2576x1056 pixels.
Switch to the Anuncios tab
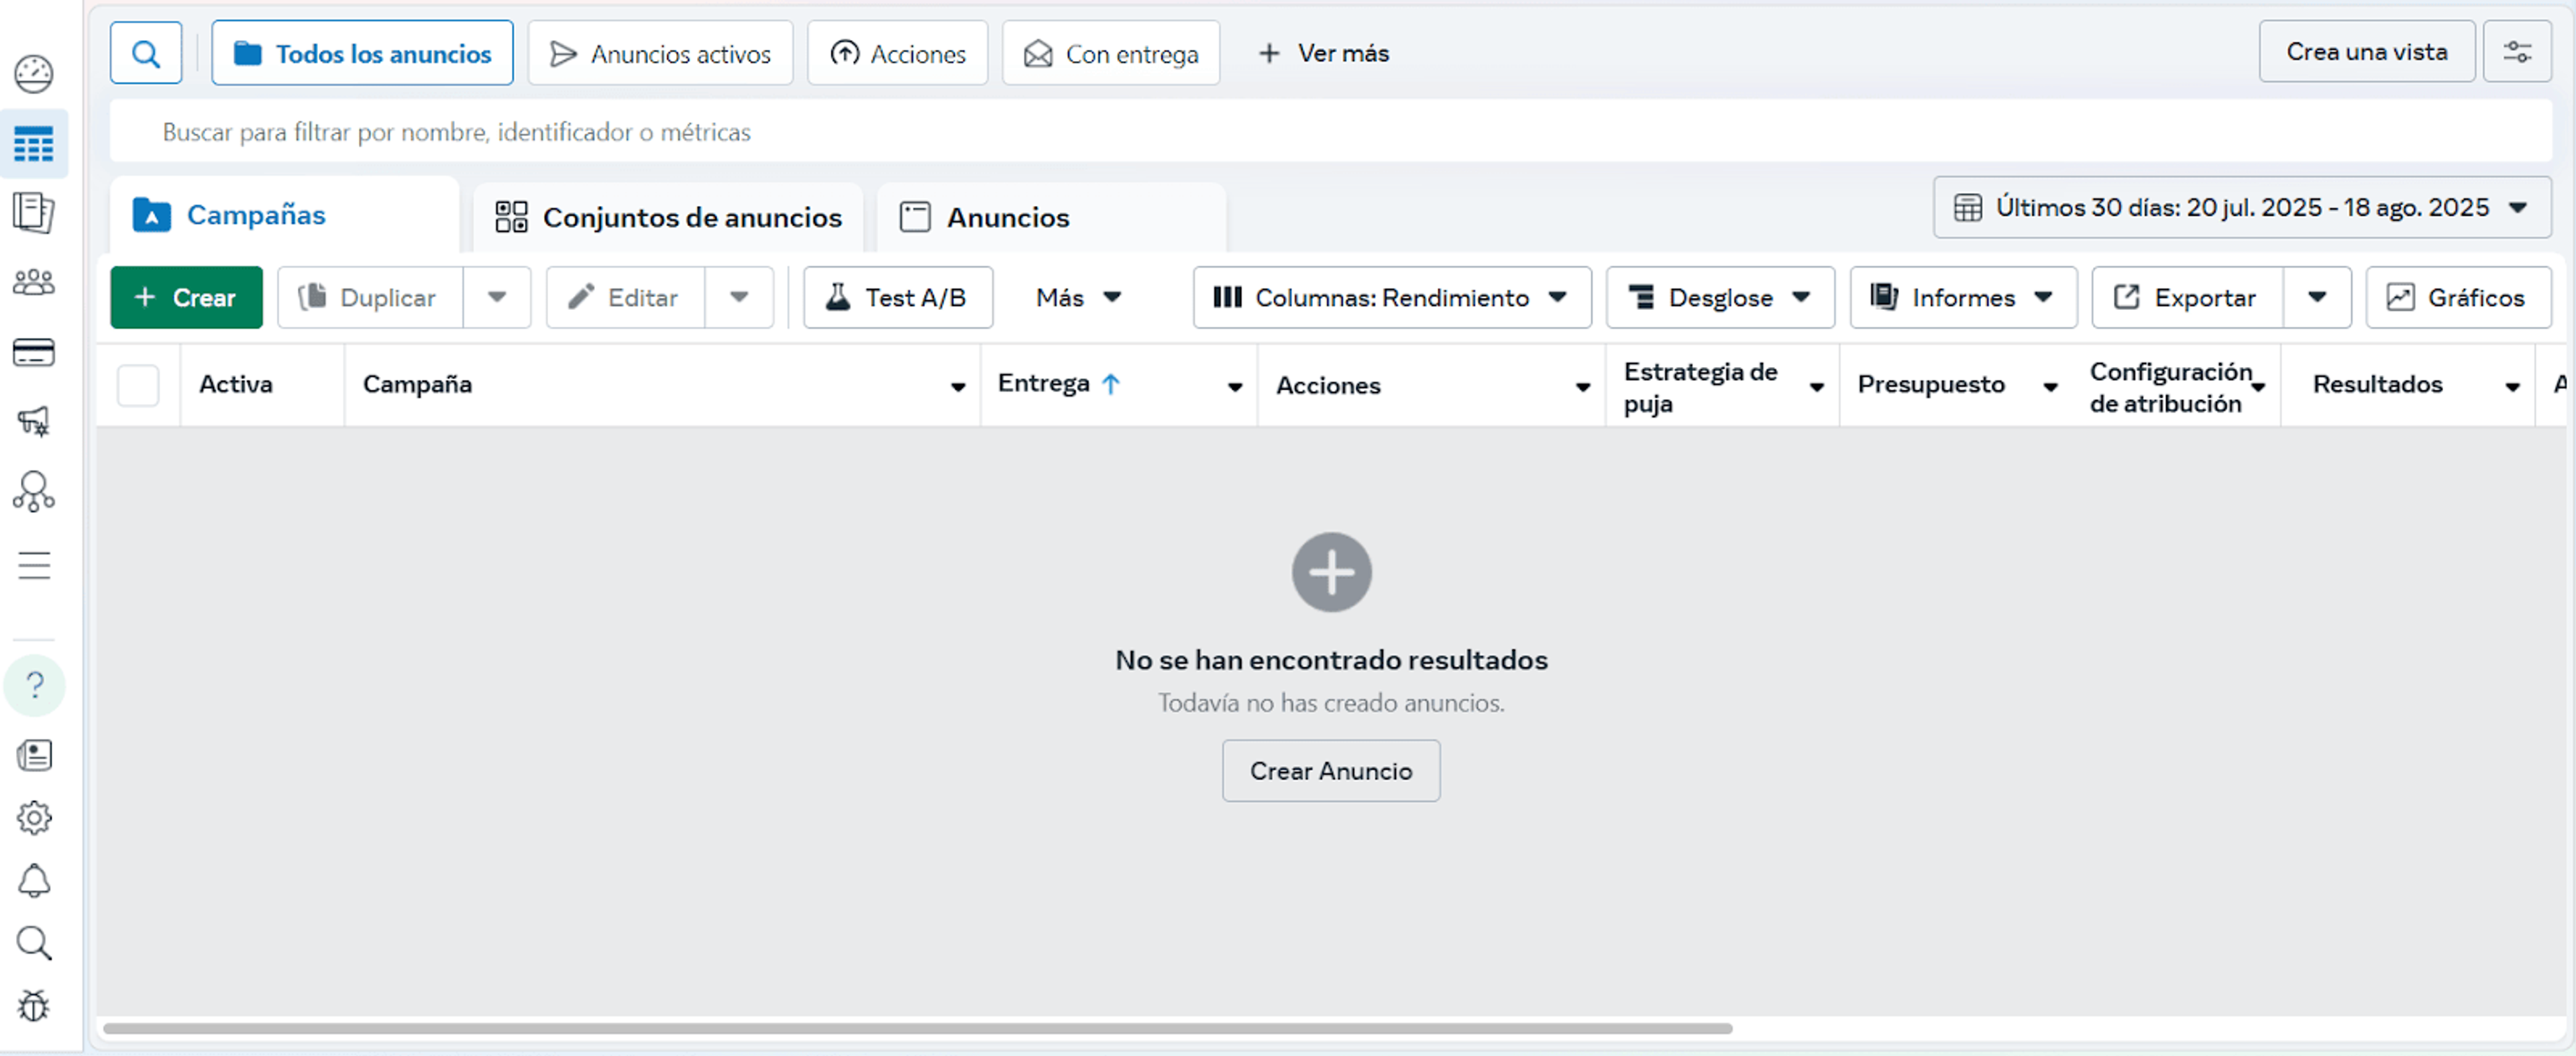coord(1050,217)
